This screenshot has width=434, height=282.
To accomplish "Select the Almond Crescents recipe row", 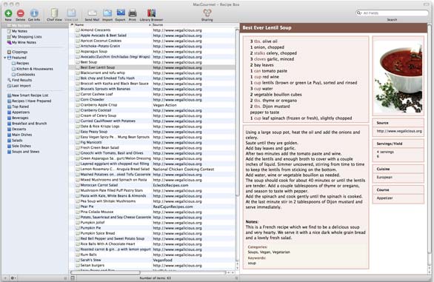I will coord(152,30).
